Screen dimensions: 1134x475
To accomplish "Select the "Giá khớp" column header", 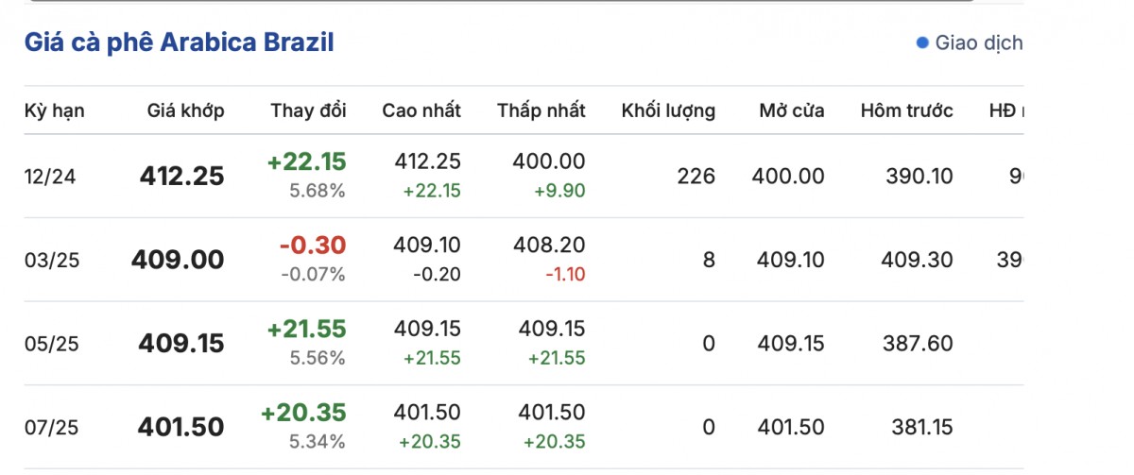I will tap(185, 110).
